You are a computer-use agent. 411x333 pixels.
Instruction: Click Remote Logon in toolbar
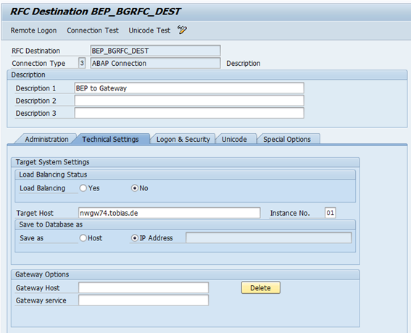click(33, 30)
